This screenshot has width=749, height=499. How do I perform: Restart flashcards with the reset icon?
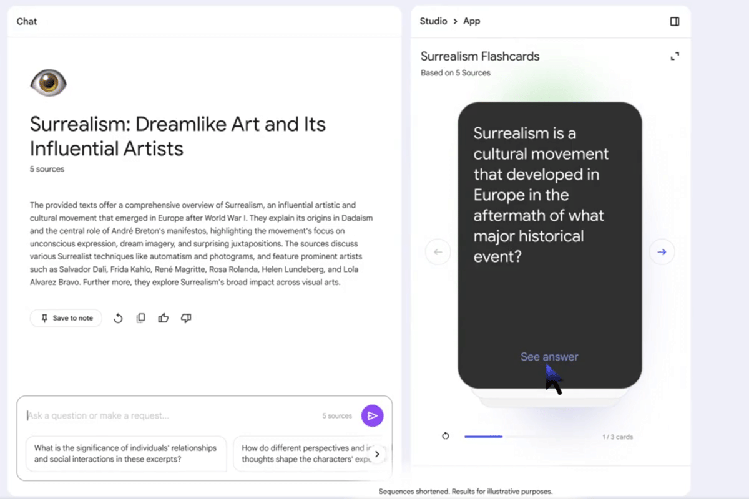445,436
